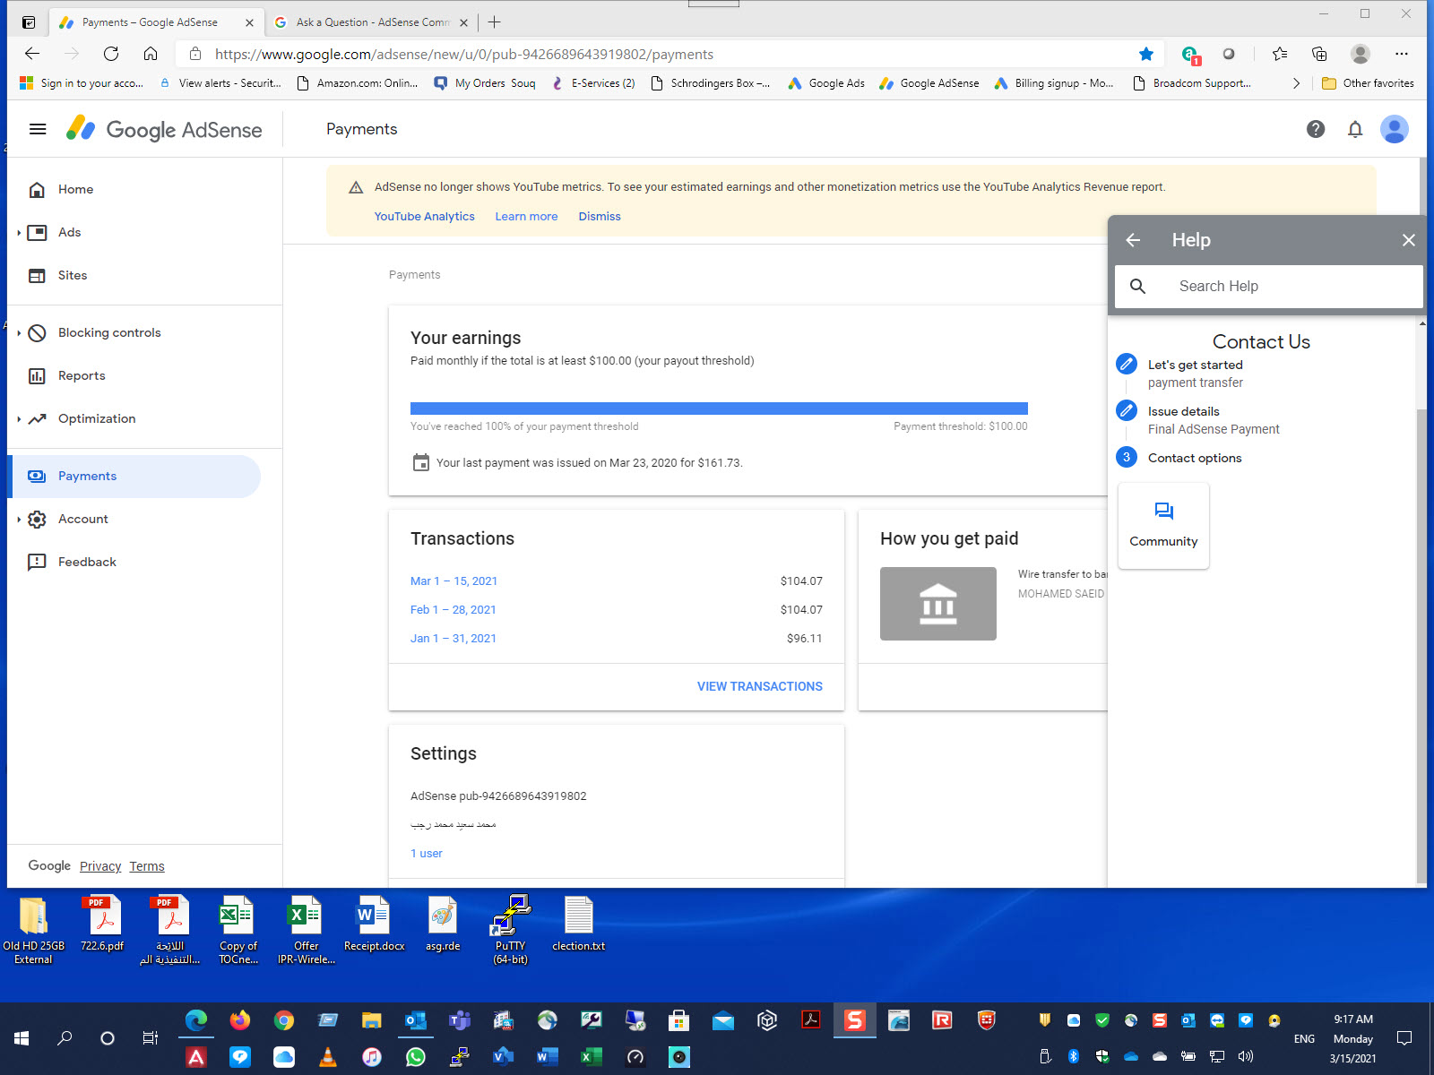
Task: Choose the Community contact option
Action: coord(1163,526)
